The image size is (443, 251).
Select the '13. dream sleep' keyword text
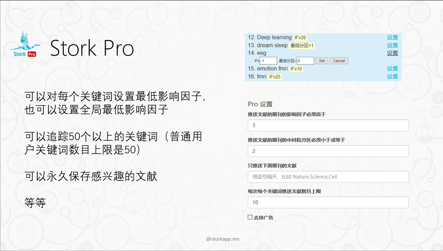tap(268, 45)
